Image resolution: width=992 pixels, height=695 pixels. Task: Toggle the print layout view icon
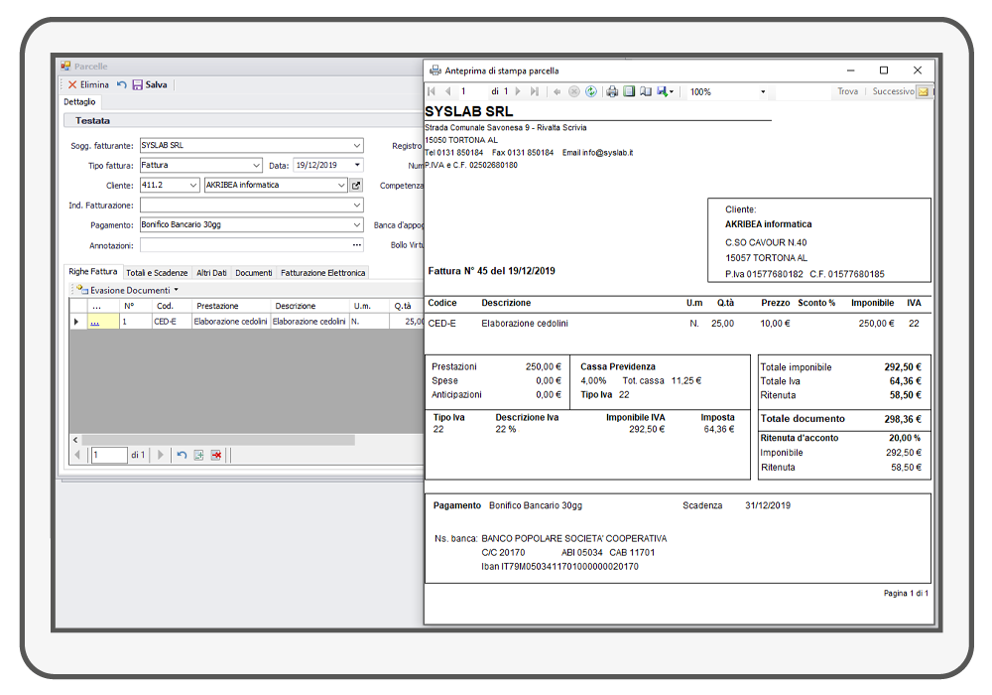[629, 92]
